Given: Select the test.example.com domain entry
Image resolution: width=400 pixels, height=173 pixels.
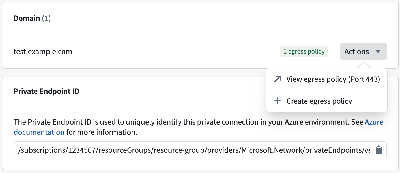Looking at the screenshot, I should coord(43,51).
